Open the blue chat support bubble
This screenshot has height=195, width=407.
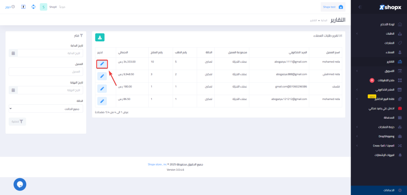pos(20,184)
